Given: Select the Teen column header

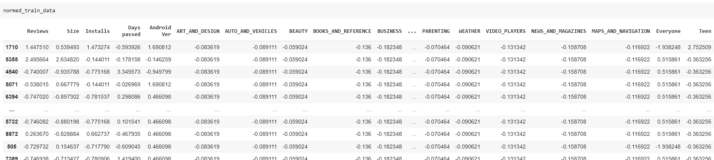Looking at the screenshot, I should pos(705,31).
